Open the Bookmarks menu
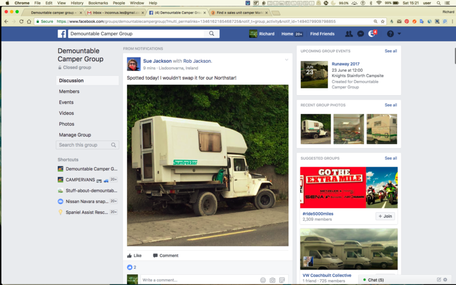The height and width of the screenshot is (285, 456). tap(98, 3)
